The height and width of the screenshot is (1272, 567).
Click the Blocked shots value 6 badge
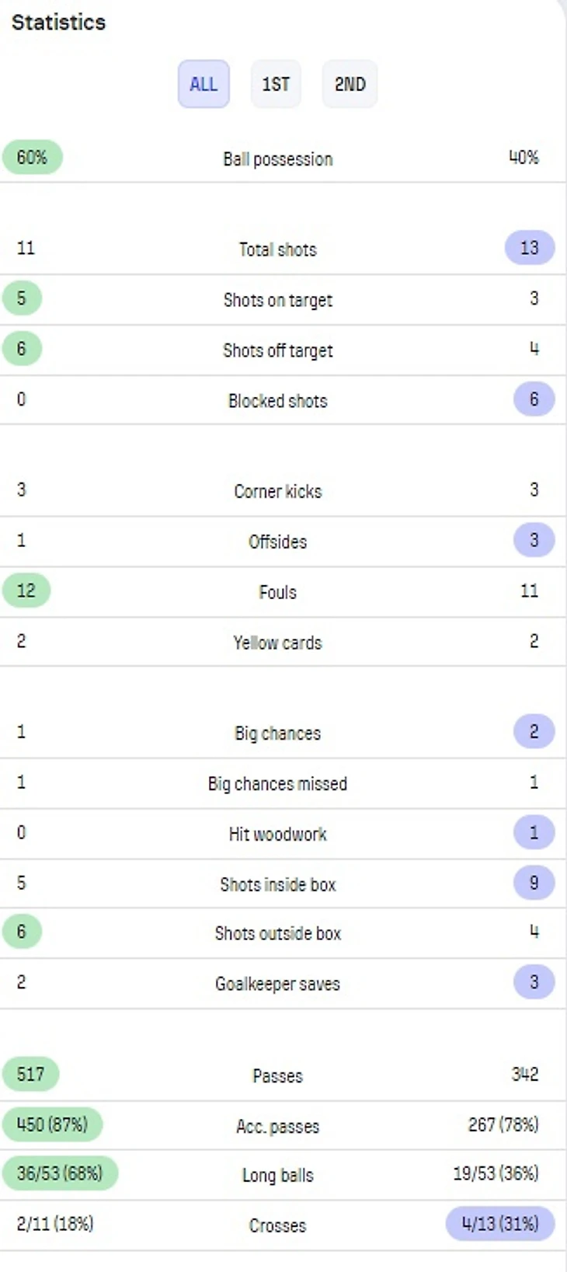(534, 399)
